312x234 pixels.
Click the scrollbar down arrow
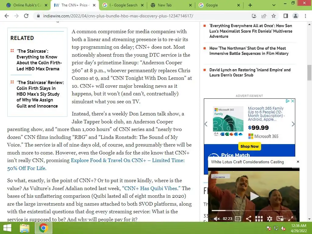310,219
